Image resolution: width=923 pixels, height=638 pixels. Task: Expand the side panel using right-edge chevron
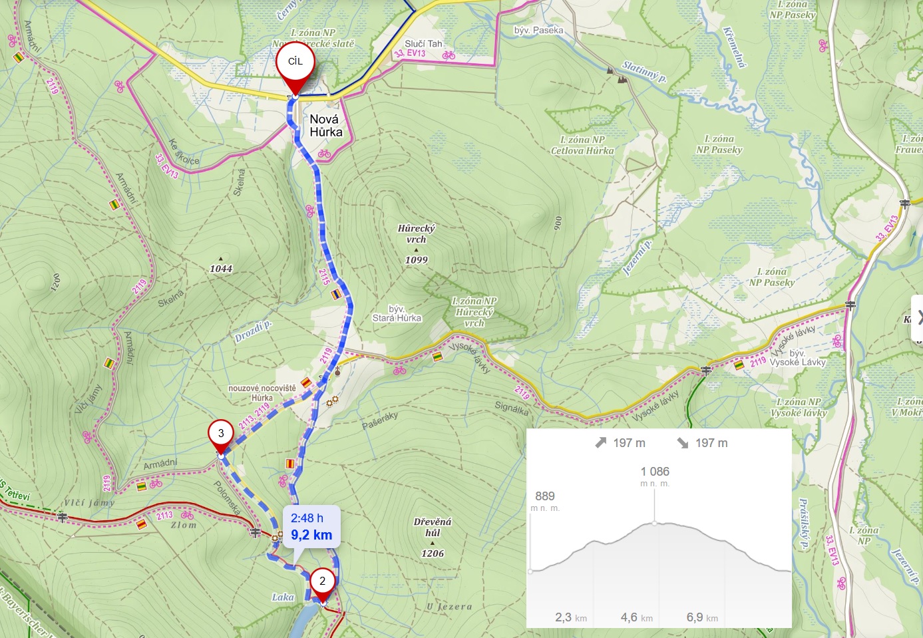(918, 318)
